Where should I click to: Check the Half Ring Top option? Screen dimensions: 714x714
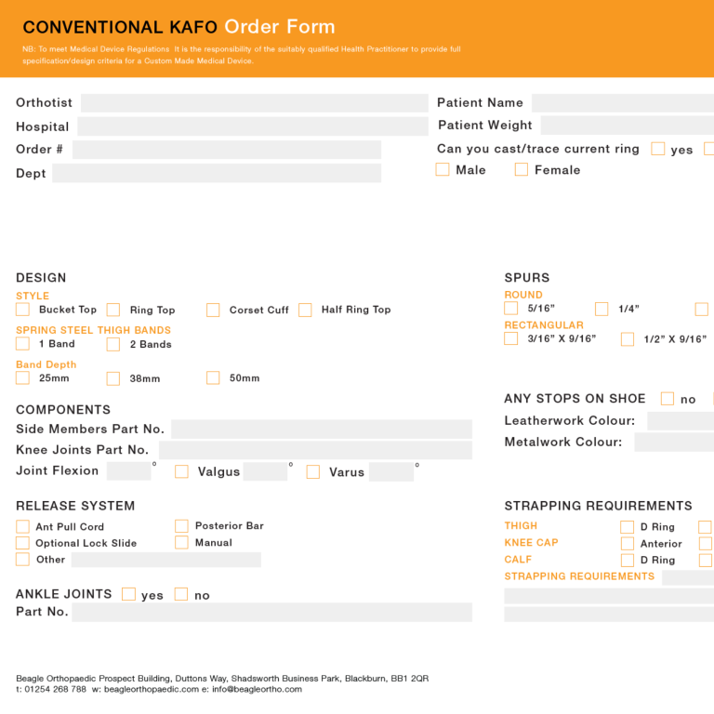(x=305, y=311)
